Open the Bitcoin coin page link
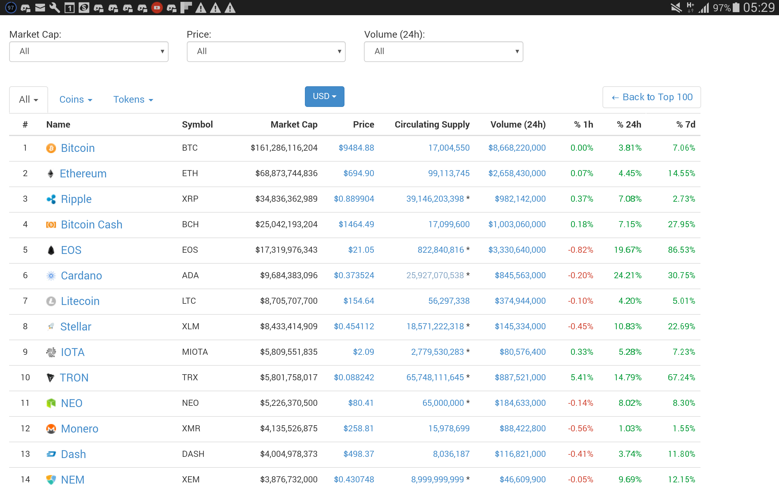Image resolution: width=779 pixels, height=486 pixels. click(x=78, y=148)
